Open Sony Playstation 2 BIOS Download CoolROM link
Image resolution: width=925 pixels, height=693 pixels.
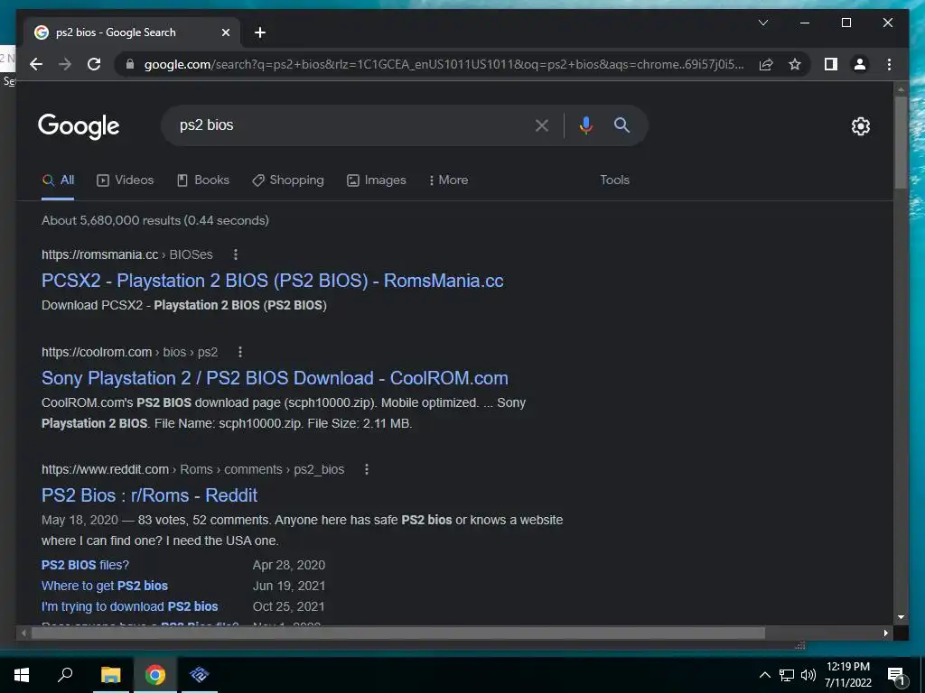pos(275,378)
